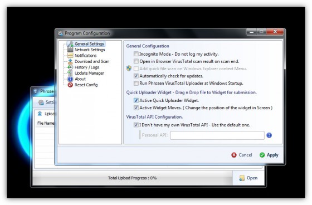Click the History / Logs clock icon
The width and height of the screenshot is (312, 205).
pos(70,67)
